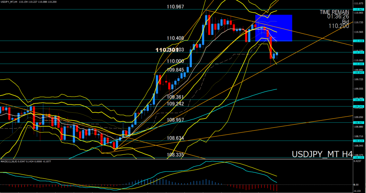Select the 110.967 level label on chart
Screen dimensions: 366x193
point(175,7)
